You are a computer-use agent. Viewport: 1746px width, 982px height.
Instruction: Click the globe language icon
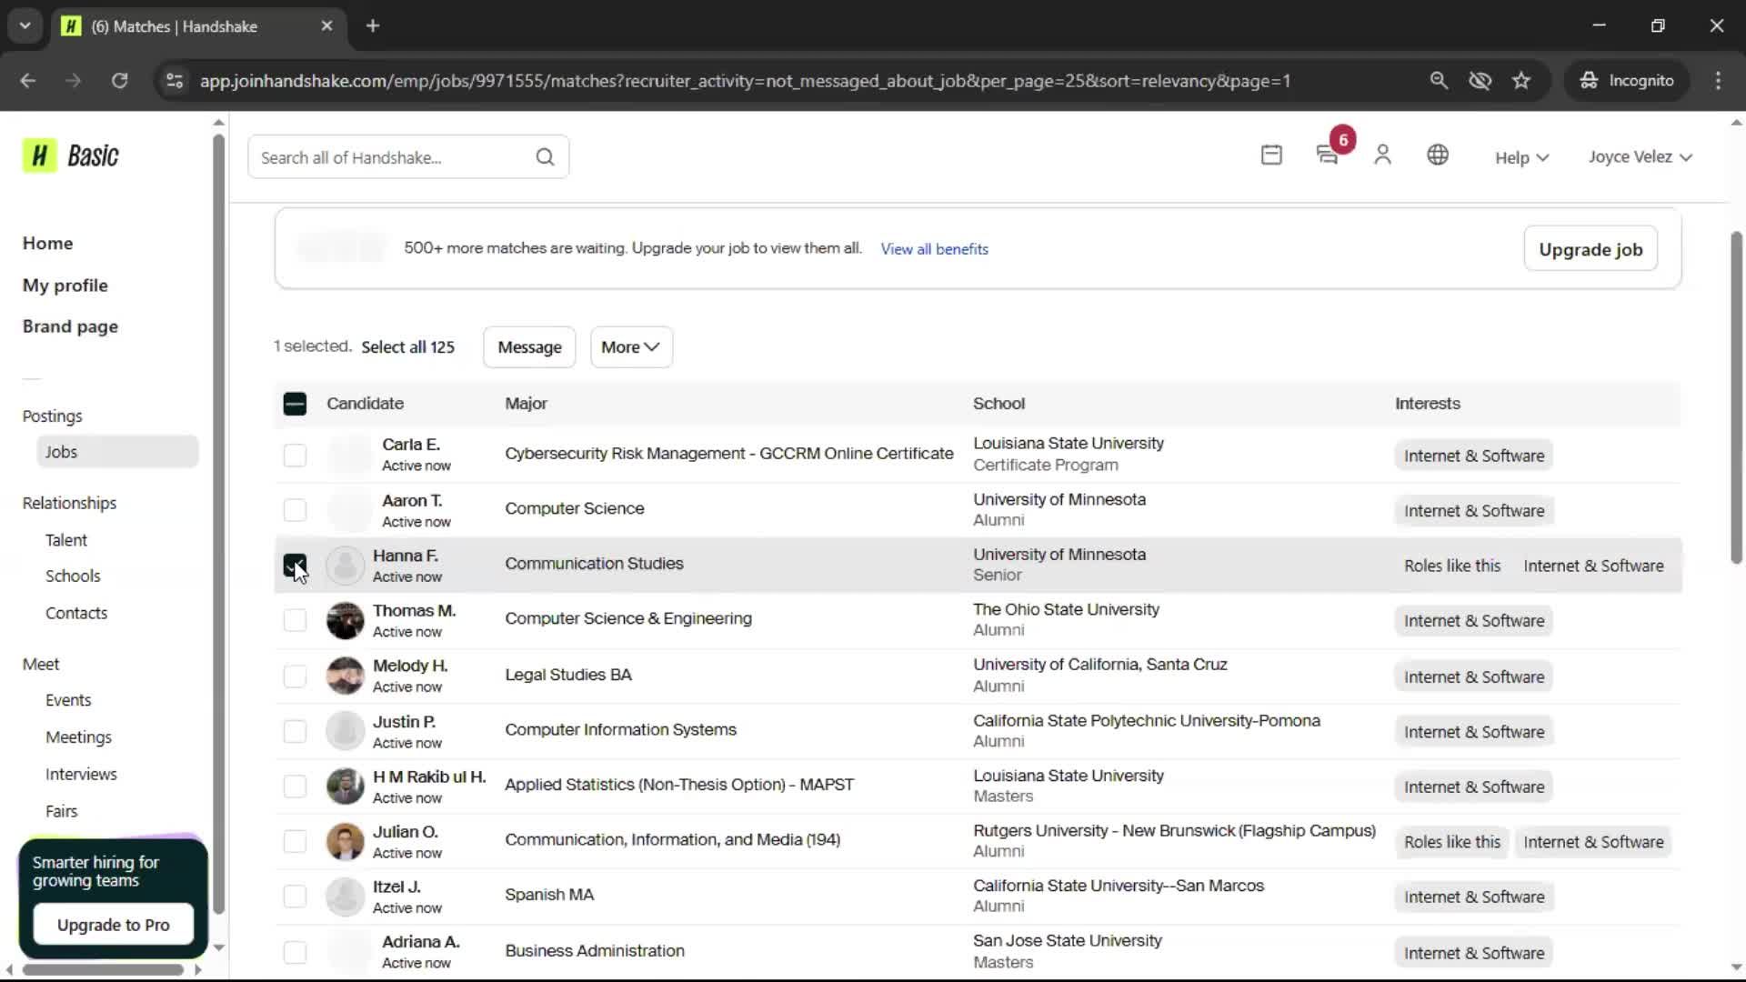coord(1438,155)
